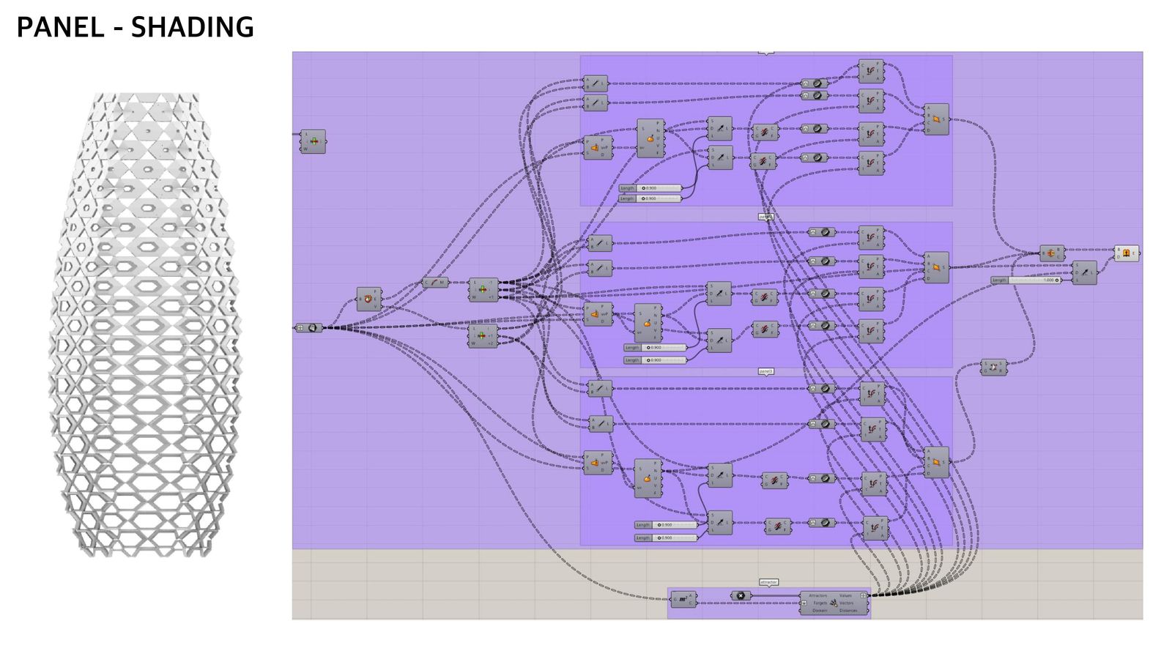The width and height of the screenshot is (1172, 659).
Task: Select bottommost Line SDL component in panel3 group
Action: [719, 523]
